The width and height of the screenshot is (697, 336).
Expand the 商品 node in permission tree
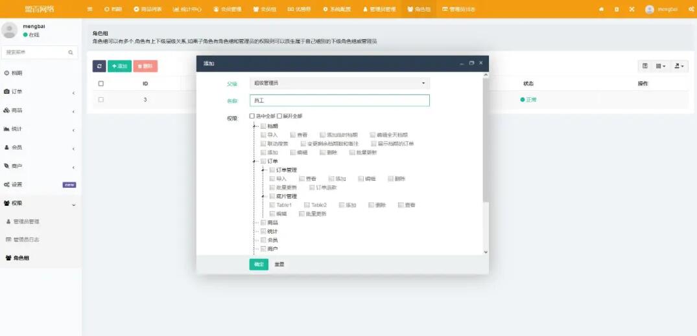tap(255, 222)
